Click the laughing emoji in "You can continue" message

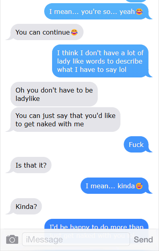(x=74, y=32)
